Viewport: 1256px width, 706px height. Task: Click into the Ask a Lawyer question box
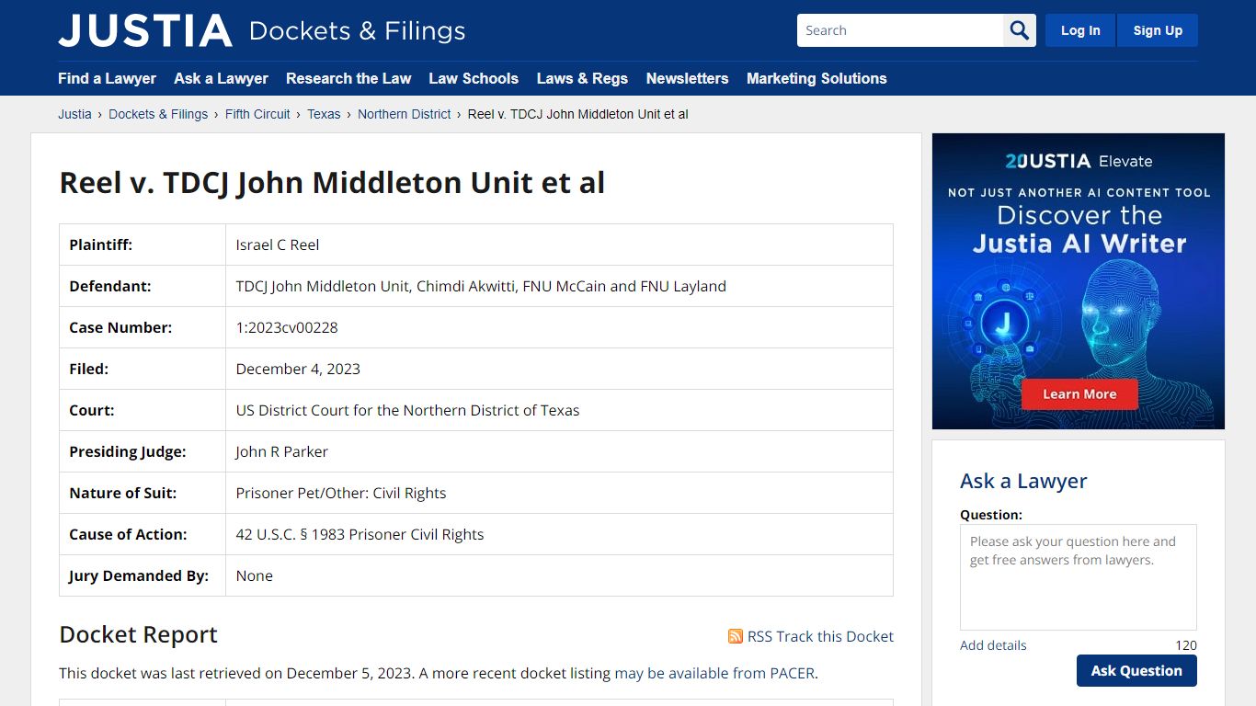pyautogui.click(x=1079, y=577)
